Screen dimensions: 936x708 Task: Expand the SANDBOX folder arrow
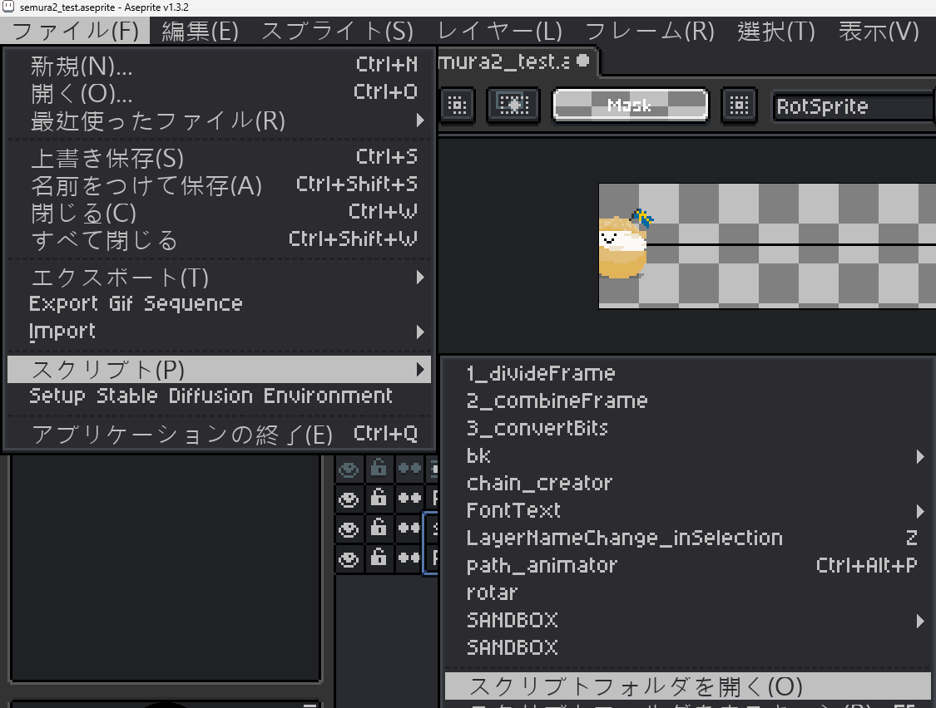pyautogui.click(x=920, y=621)
